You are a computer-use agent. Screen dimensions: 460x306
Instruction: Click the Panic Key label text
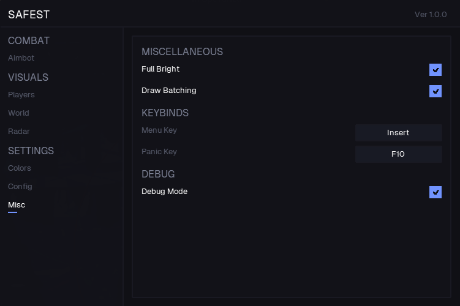click(159, 152)
